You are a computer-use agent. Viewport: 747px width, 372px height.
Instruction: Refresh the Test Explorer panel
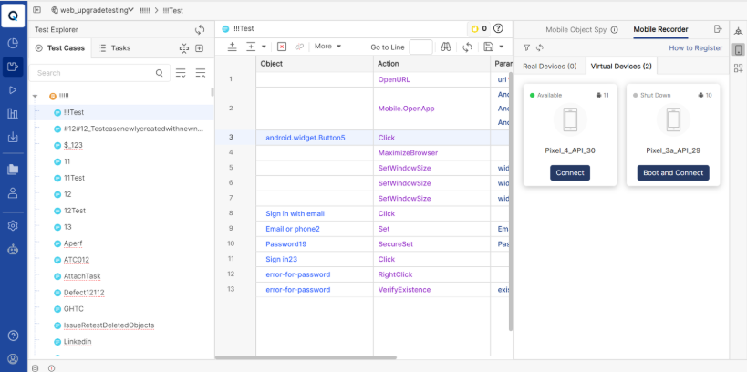click(200, 29)
